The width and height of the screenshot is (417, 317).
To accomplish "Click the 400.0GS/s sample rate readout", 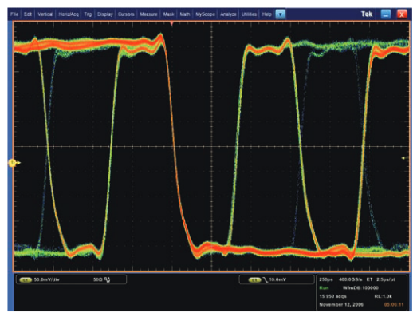I will click(351, 279).
